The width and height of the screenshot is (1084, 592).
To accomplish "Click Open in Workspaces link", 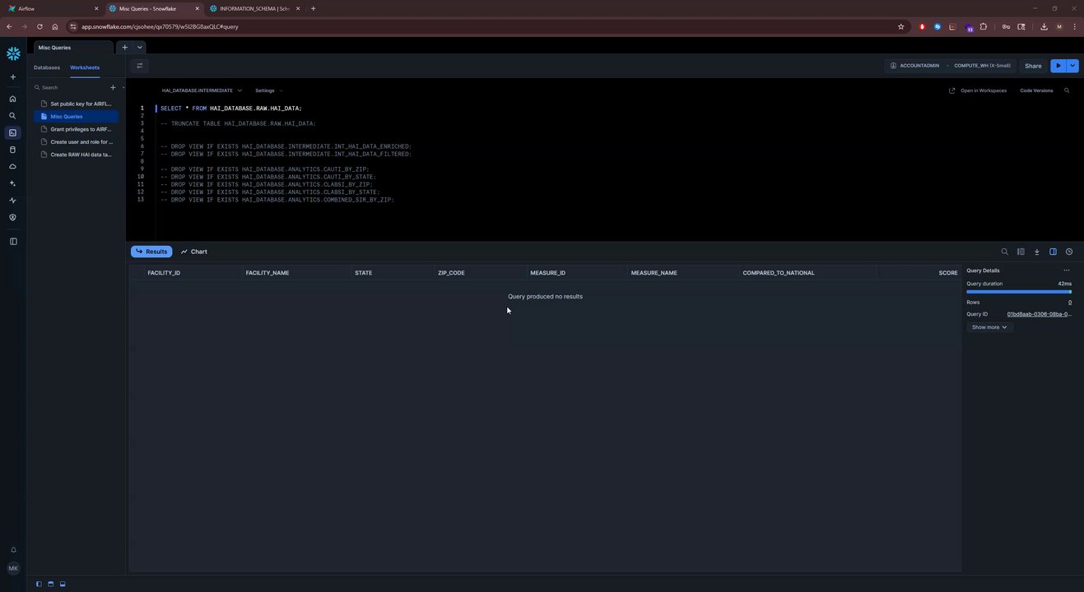I will (978, 90).
